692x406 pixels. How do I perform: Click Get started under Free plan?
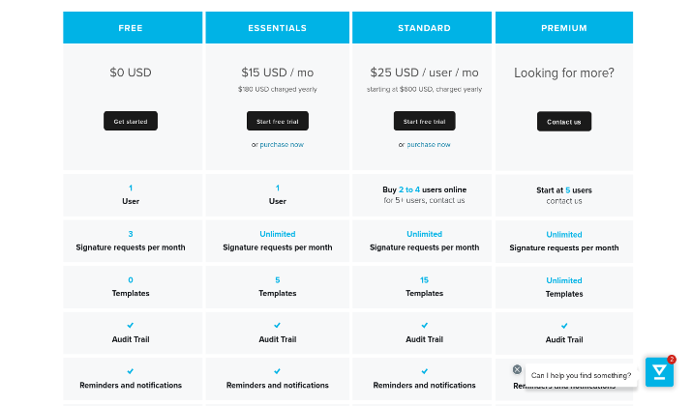pos(131,121)
